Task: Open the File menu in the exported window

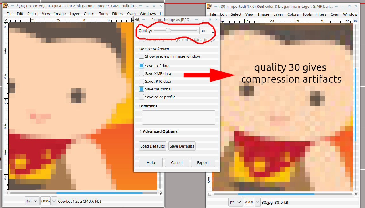Action: (x=9, y=14)
